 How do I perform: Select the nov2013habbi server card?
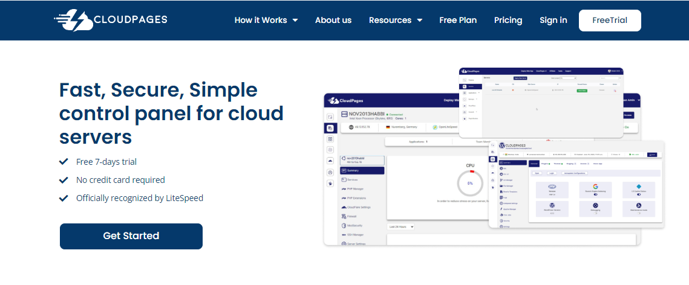[x=362, y=160]
